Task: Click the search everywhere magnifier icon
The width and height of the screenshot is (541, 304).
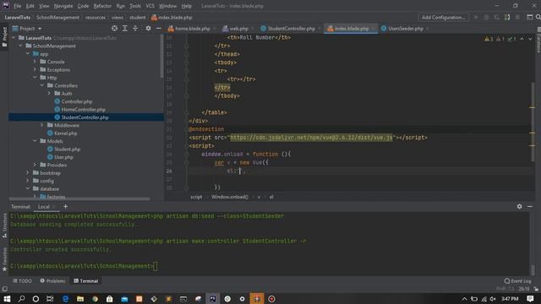Action: point(538,17)
